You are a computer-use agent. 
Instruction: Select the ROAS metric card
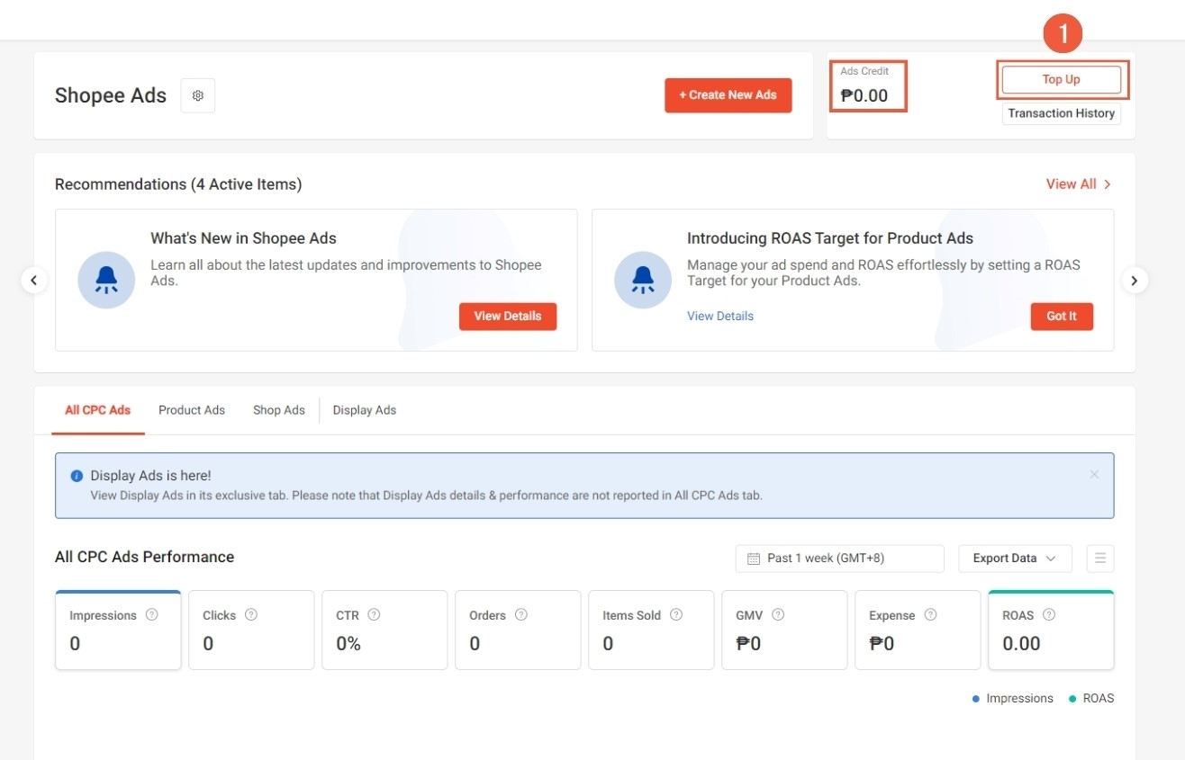pos(1051,630)
